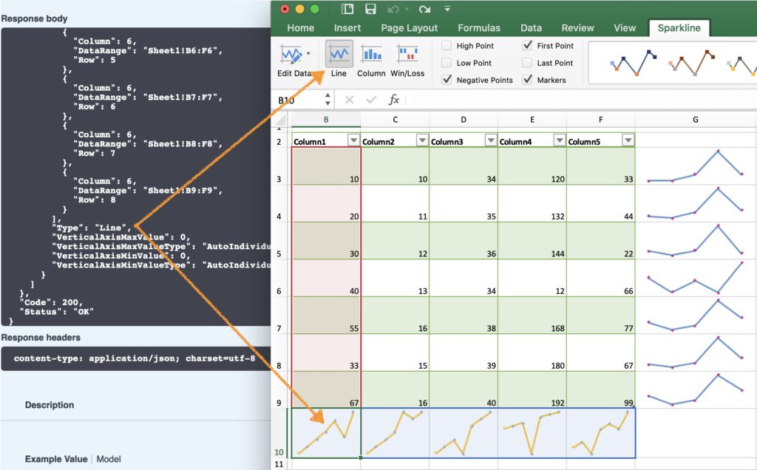Click the Undo arrow icon

click(394, 9)
